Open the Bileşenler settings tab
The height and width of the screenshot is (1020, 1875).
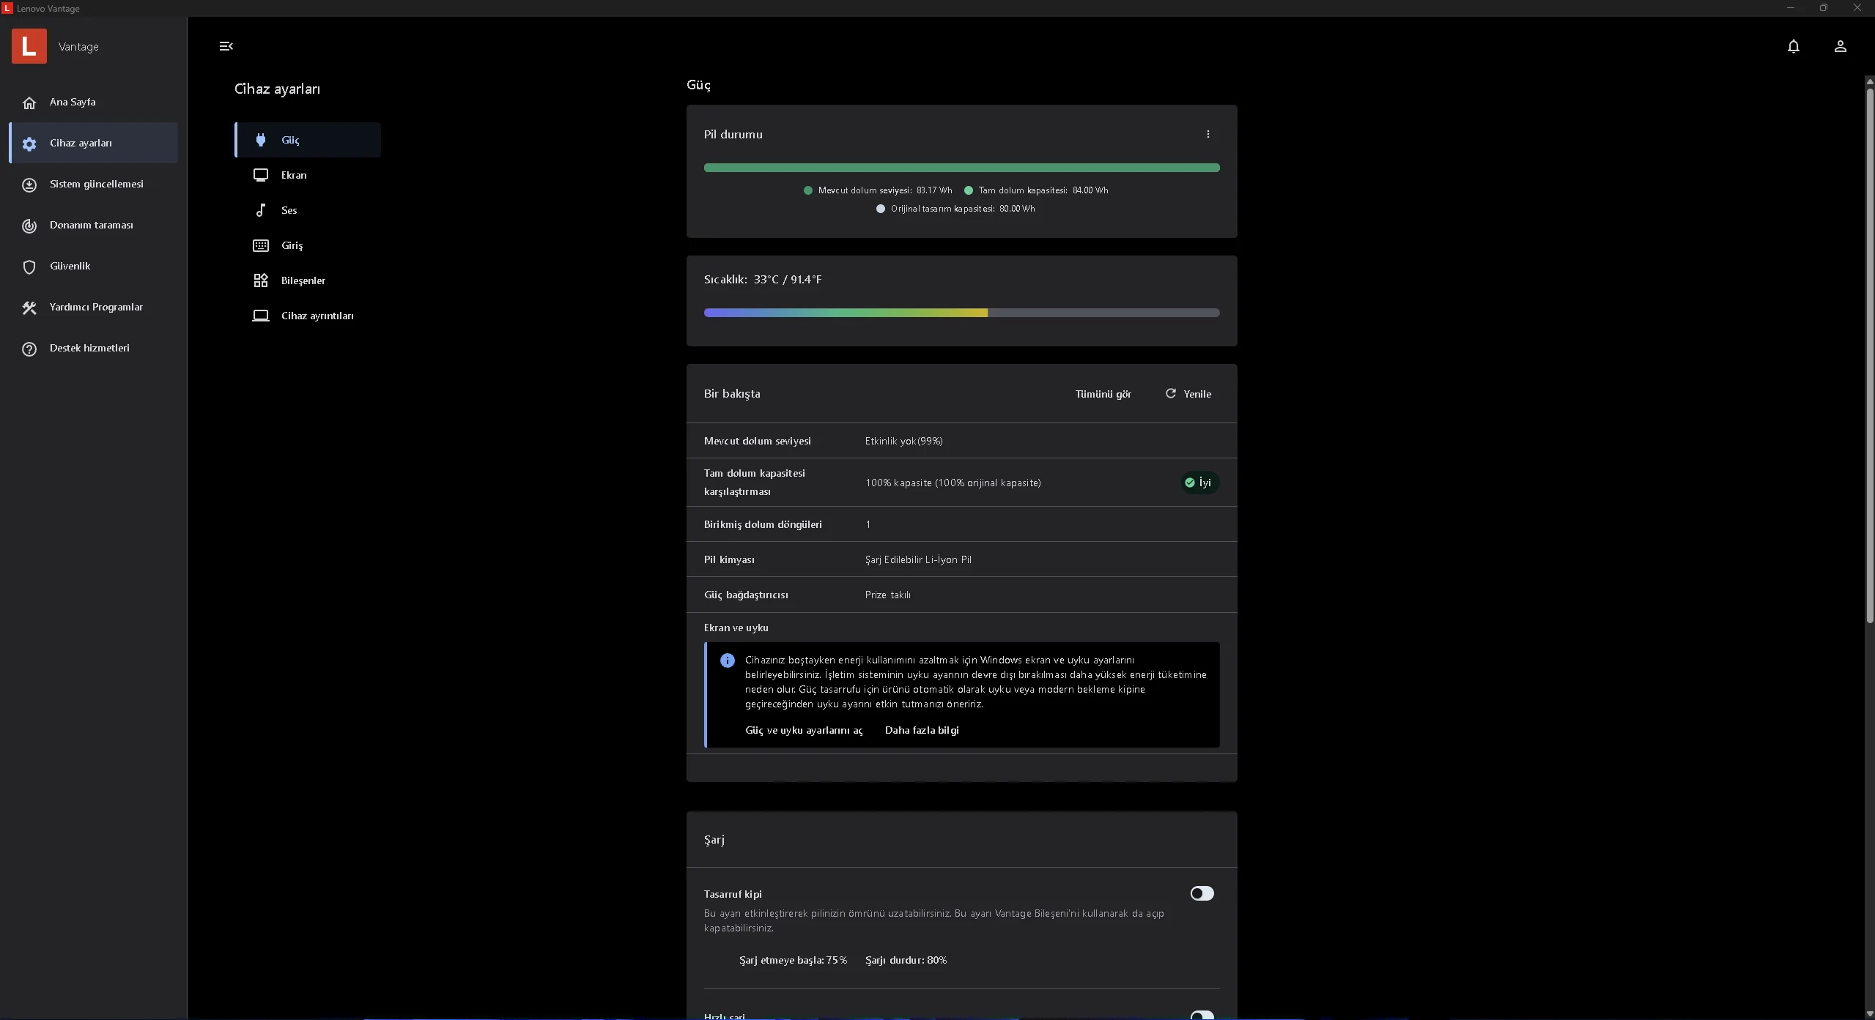click(x=303, y=280)
